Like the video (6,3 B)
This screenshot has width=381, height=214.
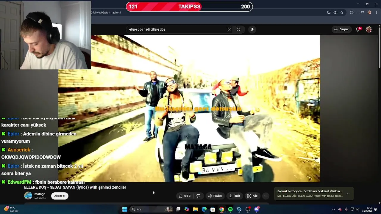click(x=185, y=196)
